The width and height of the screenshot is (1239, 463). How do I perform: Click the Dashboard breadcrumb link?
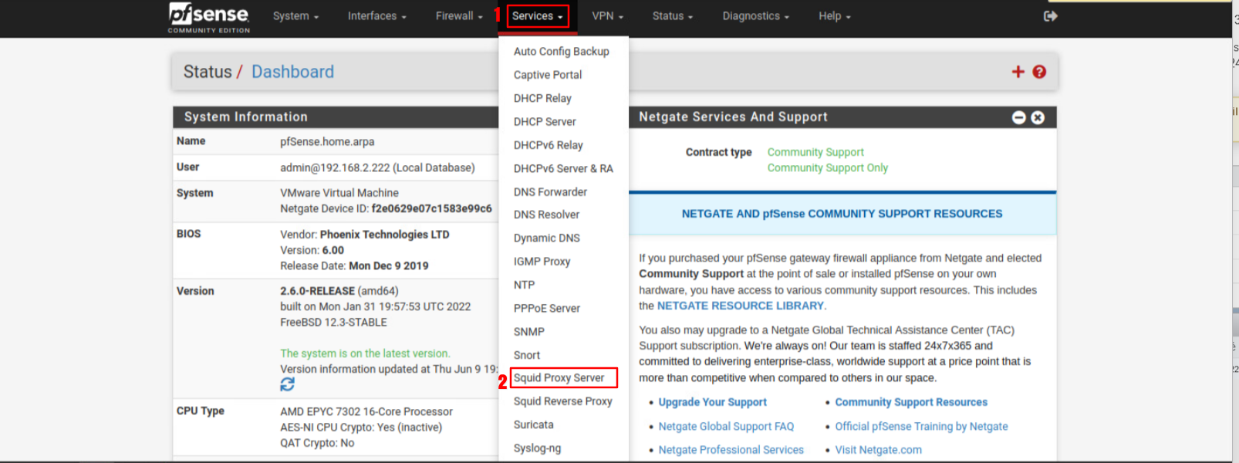[292, 72]
